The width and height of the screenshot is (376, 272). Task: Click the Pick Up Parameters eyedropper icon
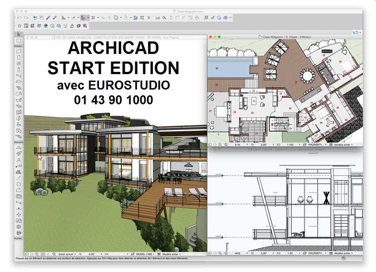pyautogui.click(x=48, y=17)
